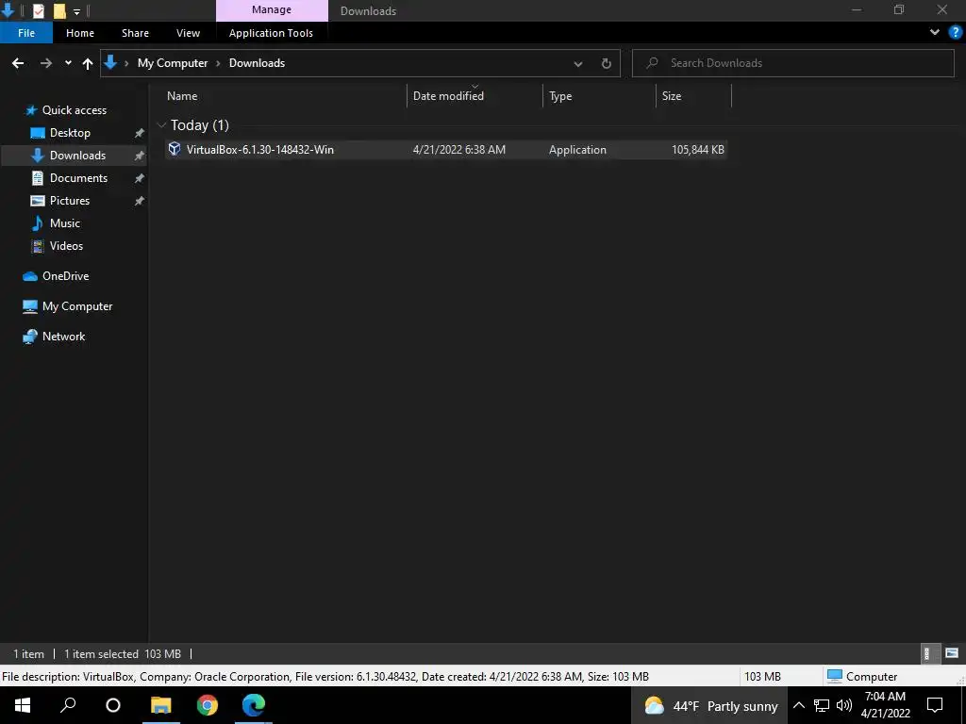Switch to the View ribbon tab
Screen dimensions: 966x724
[188, 33]
